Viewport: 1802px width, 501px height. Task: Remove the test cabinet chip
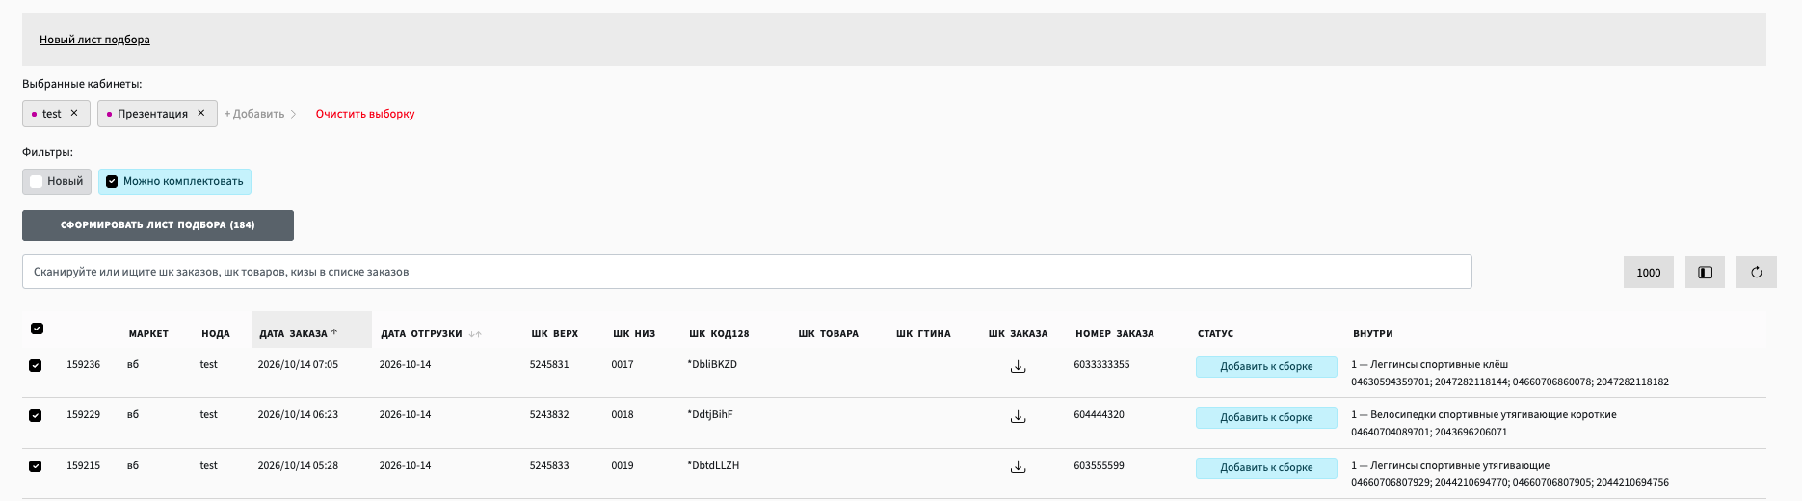74,113
